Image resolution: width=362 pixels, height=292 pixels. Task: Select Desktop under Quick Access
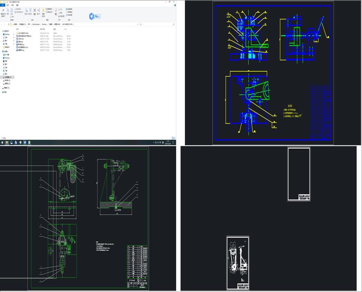coord(7,34)
